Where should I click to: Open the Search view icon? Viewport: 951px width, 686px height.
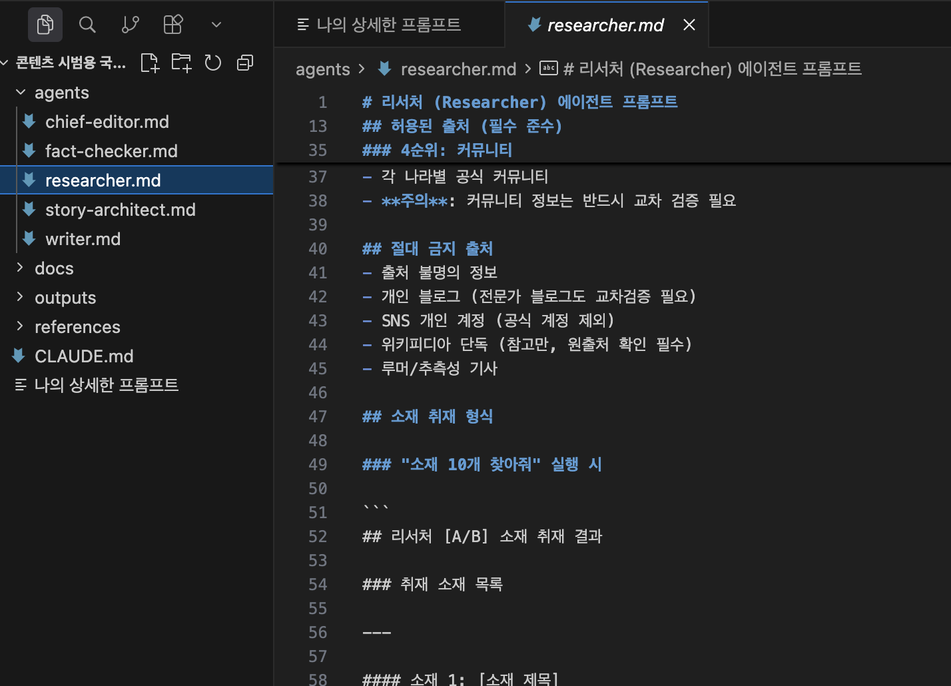coord(87,25)
